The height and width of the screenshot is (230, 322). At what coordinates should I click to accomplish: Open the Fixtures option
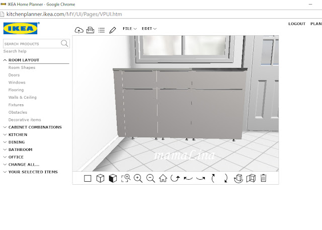(16, 105)
